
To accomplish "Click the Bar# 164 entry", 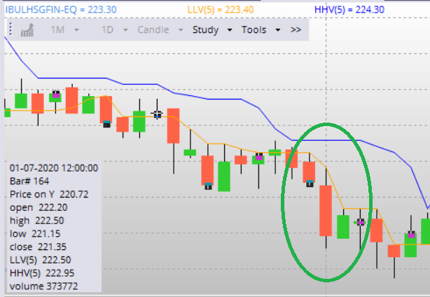I will (29, 181).
